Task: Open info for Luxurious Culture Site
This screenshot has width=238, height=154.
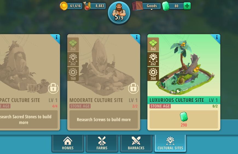Action: click(217, 37)
